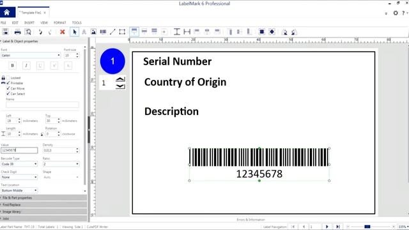409x230 pixels.
Task: Open the Check Digit dropdown
Action: click(x=19, y=177)
